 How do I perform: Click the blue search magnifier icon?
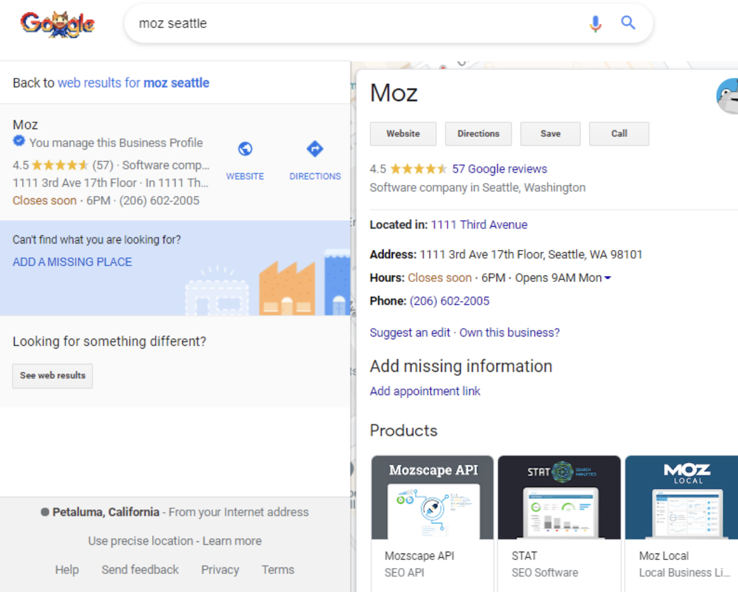click(x=628, y=23)
